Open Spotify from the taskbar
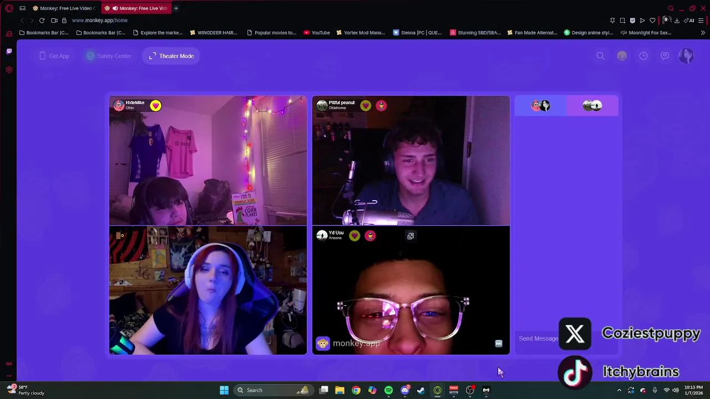 click(388, 390)
